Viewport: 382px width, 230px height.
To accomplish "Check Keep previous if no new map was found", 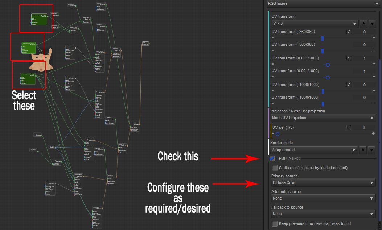I will click(x=275, y=224).
